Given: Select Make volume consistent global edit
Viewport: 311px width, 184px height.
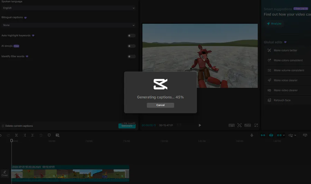Looking at the screenshot, I should point(288,70).
